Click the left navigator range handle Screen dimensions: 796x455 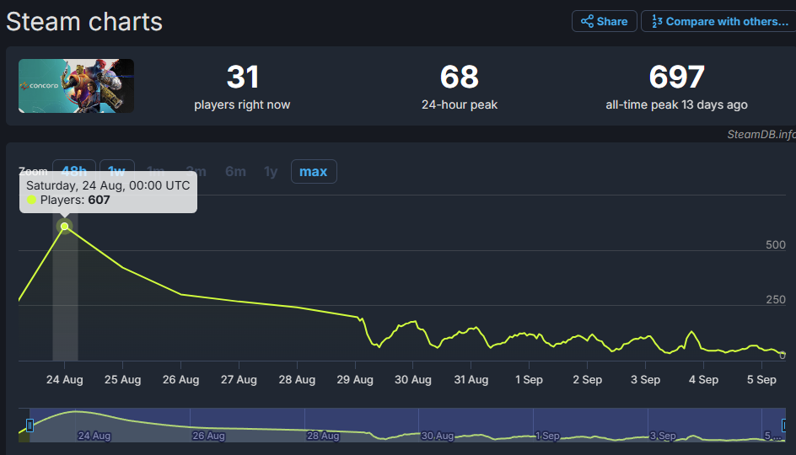pos(30,425)
